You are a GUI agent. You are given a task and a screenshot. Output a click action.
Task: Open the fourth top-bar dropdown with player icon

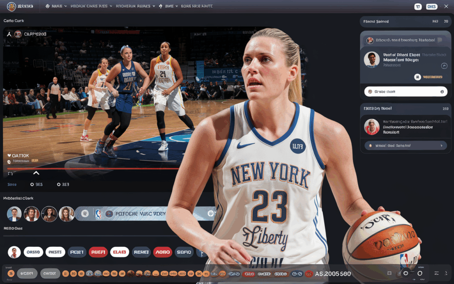[168, 6]
